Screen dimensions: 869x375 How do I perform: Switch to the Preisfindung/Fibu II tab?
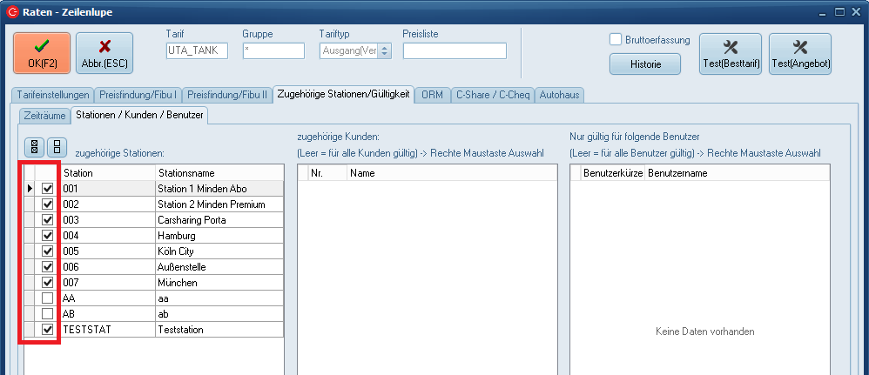point(227,94)
